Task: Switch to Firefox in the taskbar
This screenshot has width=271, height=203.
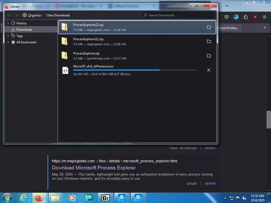Action: 39,198
